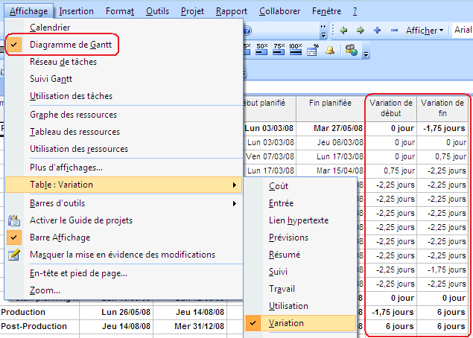Click the blue plus show subtasks icon
This screenshot has width=473, height=338.
(x=377, y=31)
